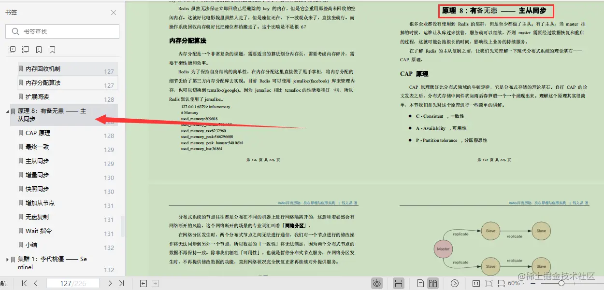Image resolution: width=604 pixels, height=290 pixels.
Task: Select the fit-page-to-window icon
Action: (x=489, y=283)
